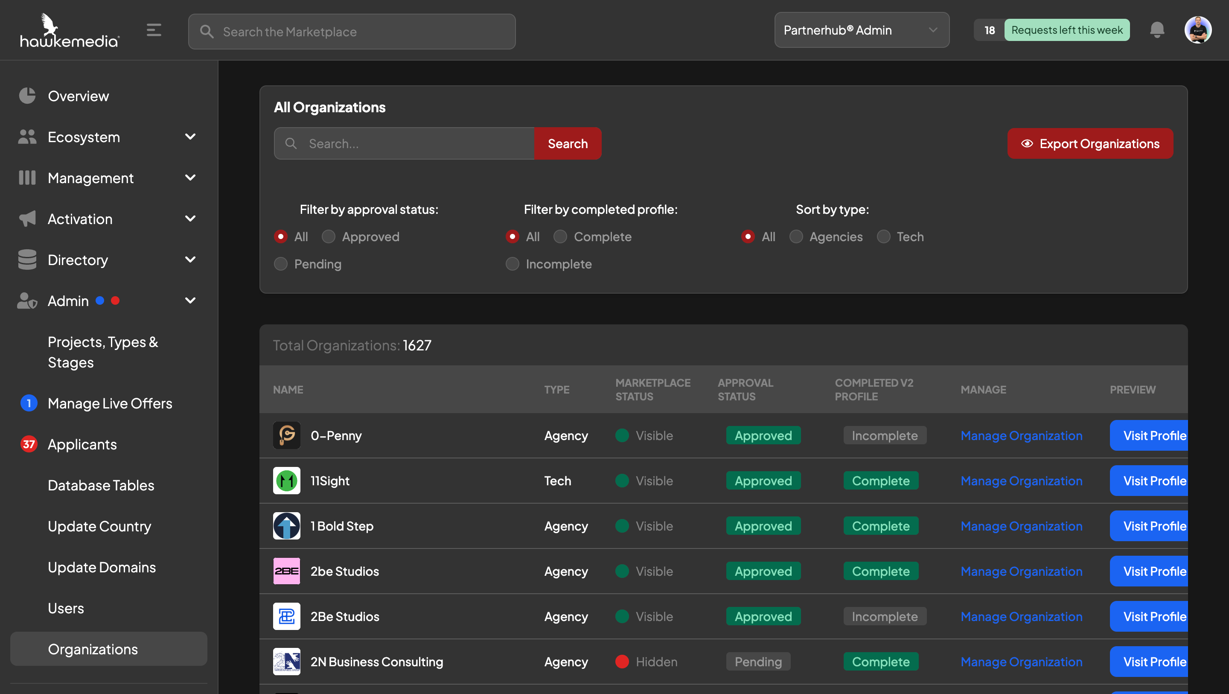Select Pending approval status filter

280,264
